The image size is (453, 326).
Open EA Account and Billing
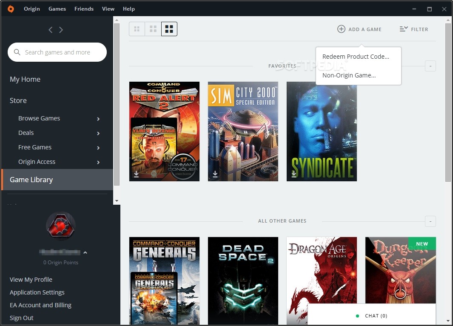point(40,305)
